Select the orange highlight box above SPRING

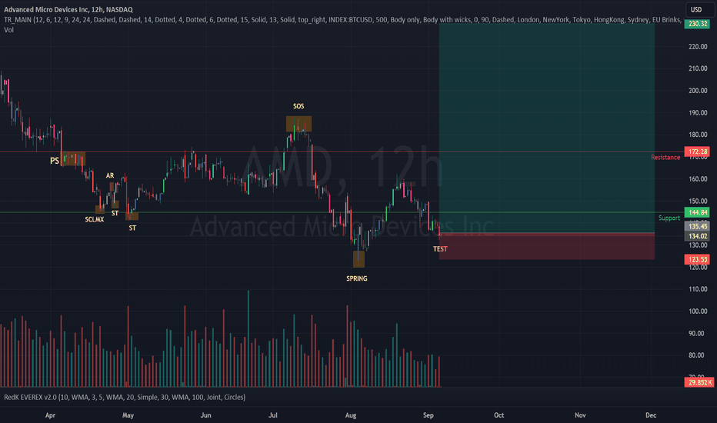tap(359, 259)
